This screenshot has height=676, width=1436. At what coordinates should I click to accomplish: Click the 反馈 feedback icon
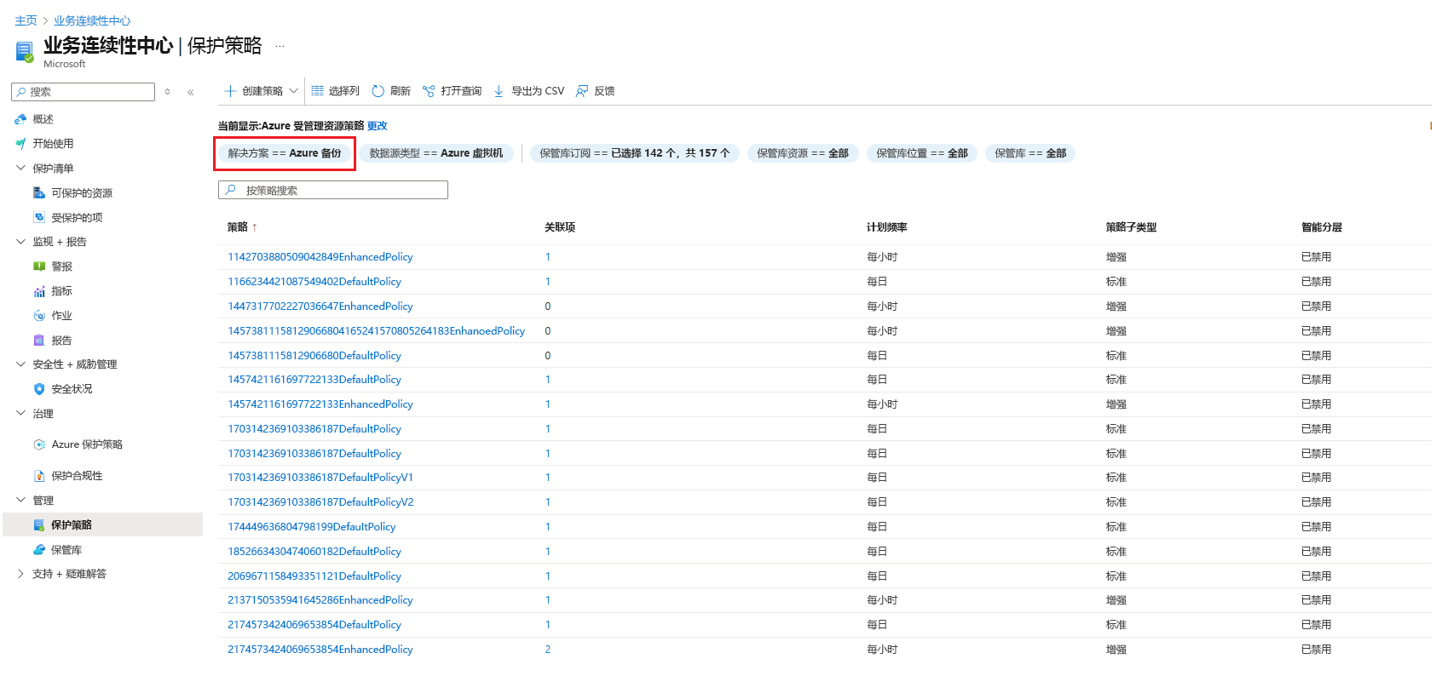coord(582,91)
